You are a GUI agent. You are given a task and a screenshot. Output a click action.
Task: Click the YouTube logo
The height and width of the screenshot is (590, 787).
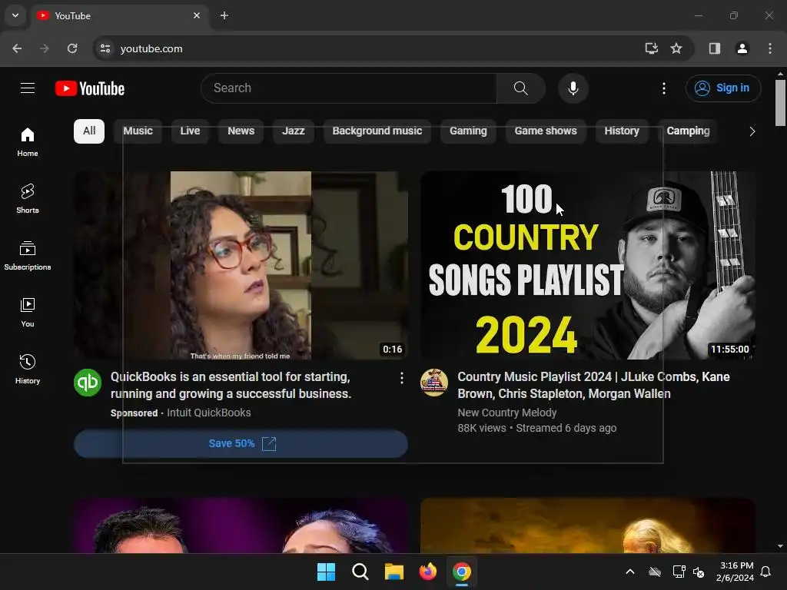tap(90, 88)
